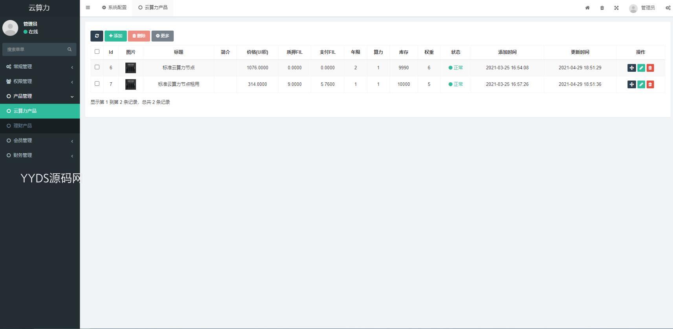Open the 更多 dropdown button
Screen dimensions: 673x329
[162, 36]
